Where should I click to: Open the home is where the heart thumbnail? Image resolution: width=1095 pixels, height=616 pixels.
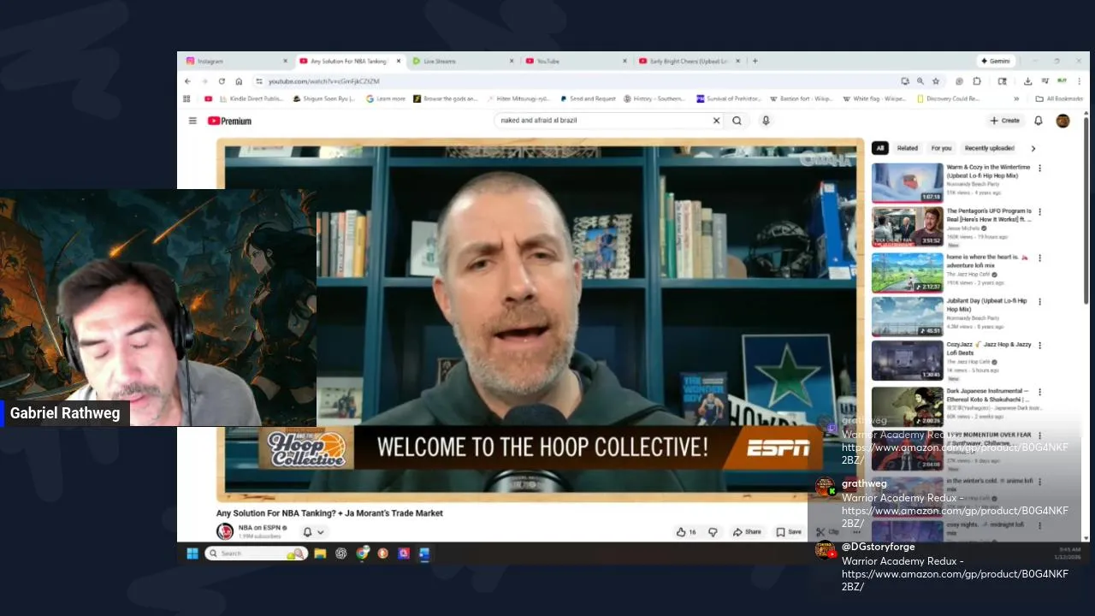point(907,272)
